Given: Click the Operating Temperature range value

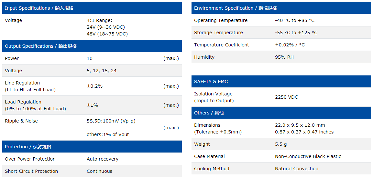Looking at the screenshot, I should pos(295,20).
